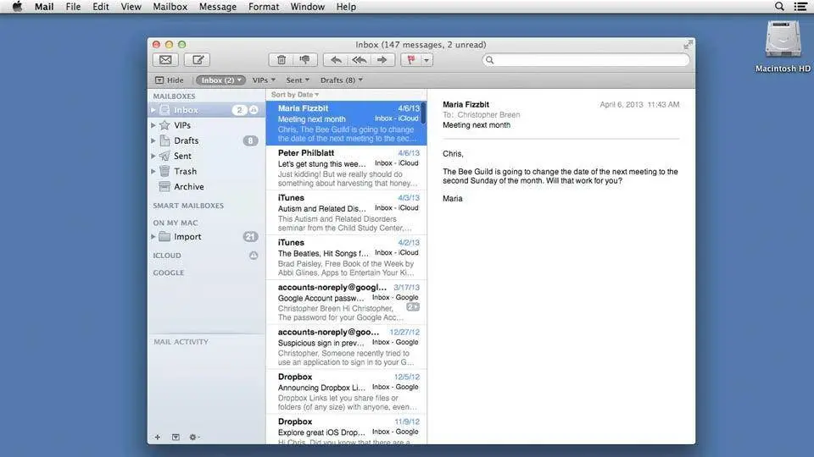814x457 pixels.
Task: Expand the VIPs disclosure triangle
Action: click(153, 125)
